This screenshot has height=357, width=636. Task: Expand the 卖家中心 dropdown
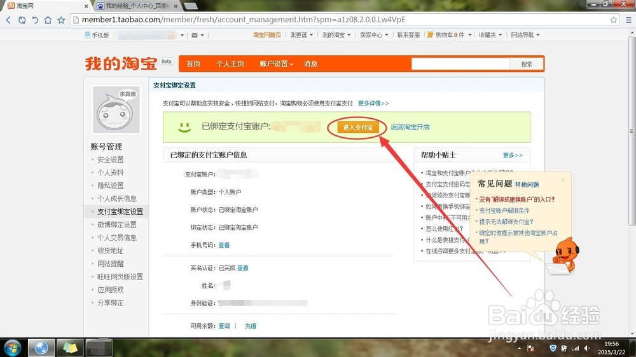click(374, 35)
